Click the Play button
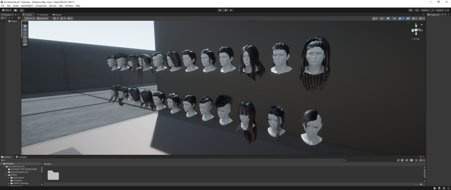The height and width of the screenshot is (190, 451). pyautogui.click(x=220, y=10)
